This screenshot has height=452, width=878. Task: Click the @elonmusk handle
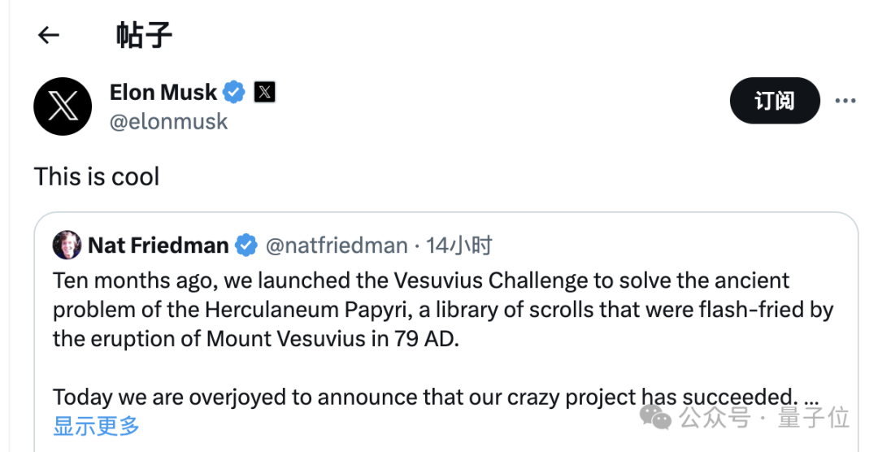[169, 122]
